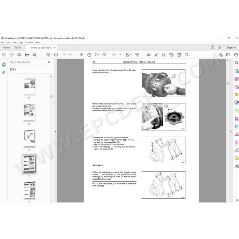Activate the Hand pan tool
Image resolution: width=239 pixels, height=239 pixels.
pyautogui.click(x=89, y=55)
